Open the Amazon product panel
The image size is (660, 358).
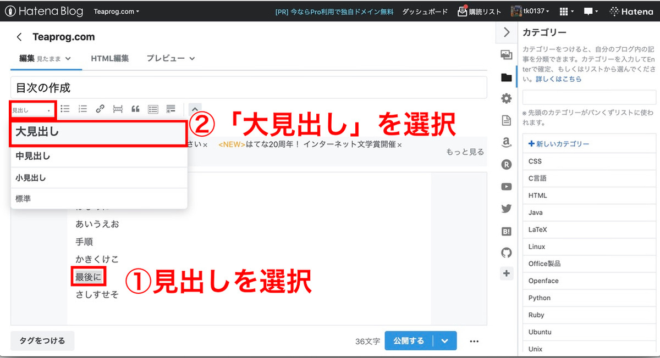point(507,142)
